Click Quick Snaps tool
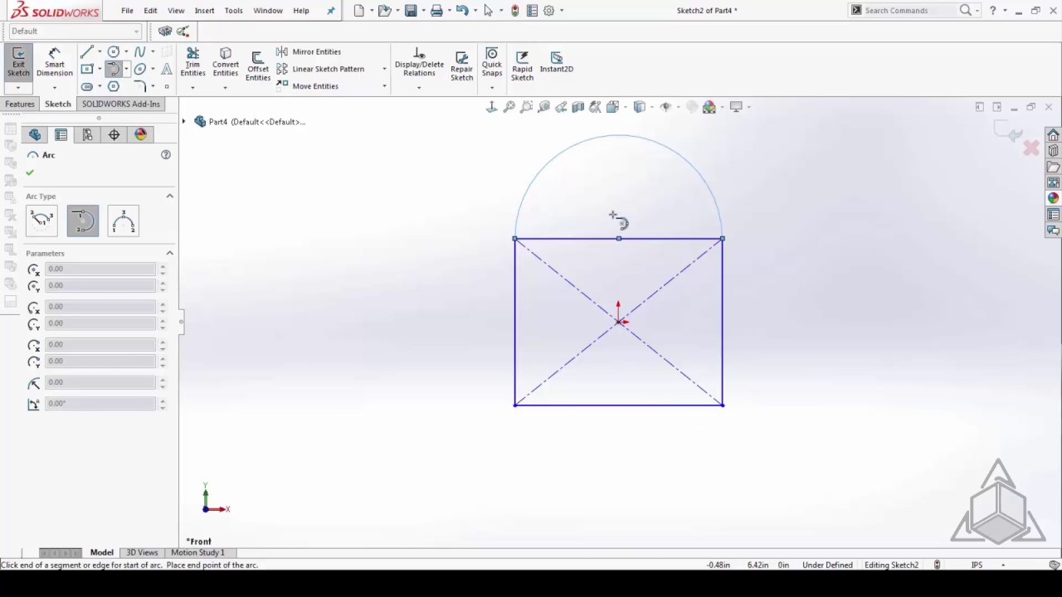 click(x=492, y=63)
